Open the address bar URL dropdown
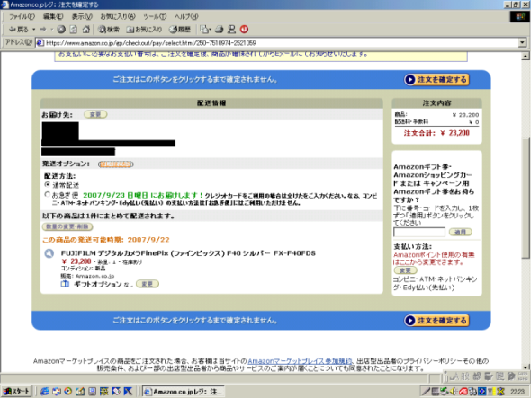This screenshot has width=531, height=398. tap(522, 42)
